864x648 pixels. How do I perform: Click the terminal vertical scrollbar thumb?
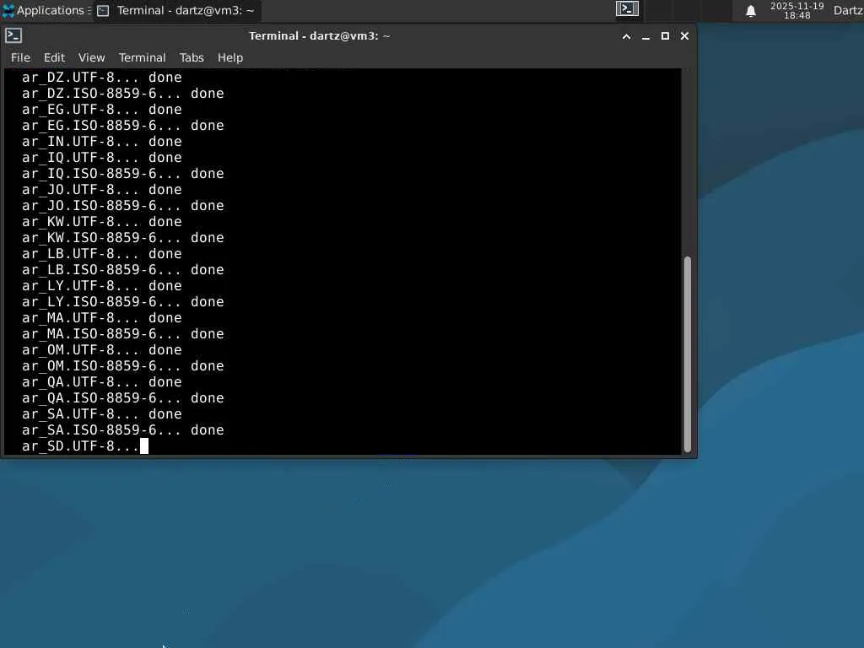pyautogui.click(x=687, y=354)
